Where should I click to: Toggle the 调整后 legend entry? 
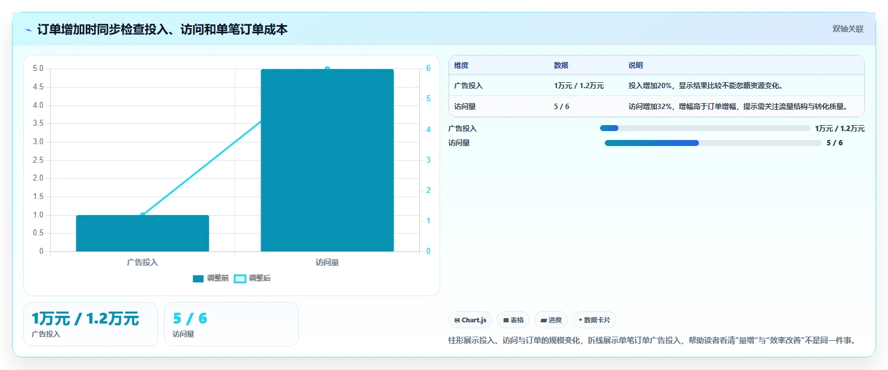(x=252, y=278)
